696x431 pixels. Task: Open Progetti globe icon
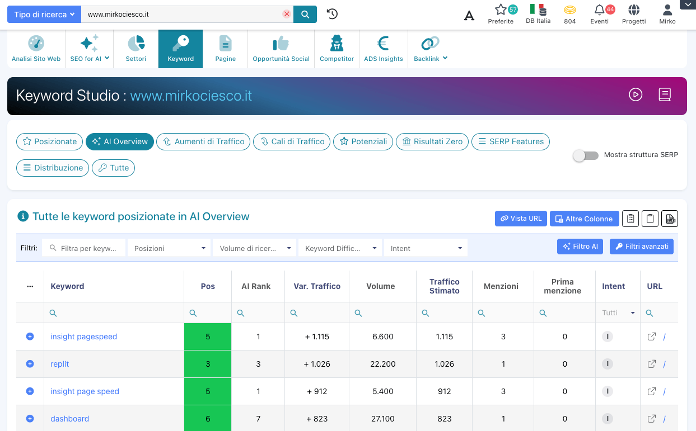(634, 14)
